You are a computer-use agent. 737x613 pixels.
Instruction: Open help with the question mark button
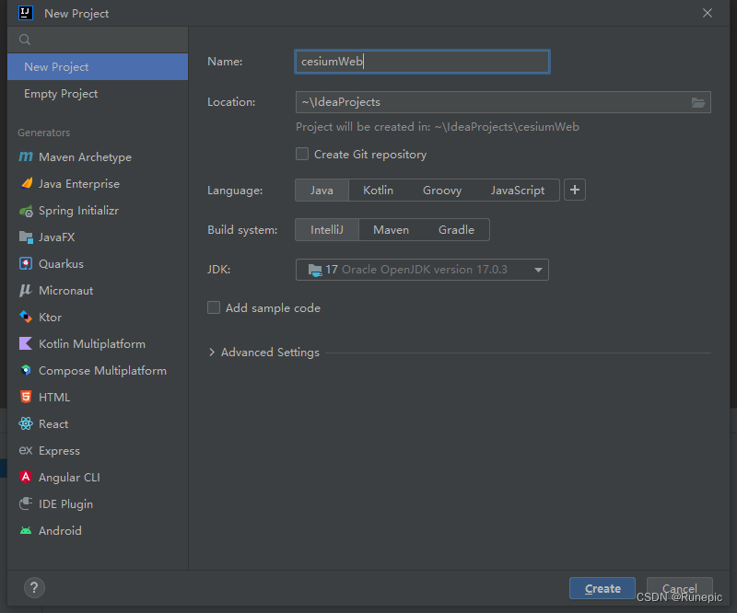click(34, 587)
